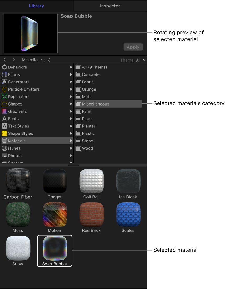Screen dimensions: 229x289
Task: Click the Photos category icon
Action: pos(4,156)
